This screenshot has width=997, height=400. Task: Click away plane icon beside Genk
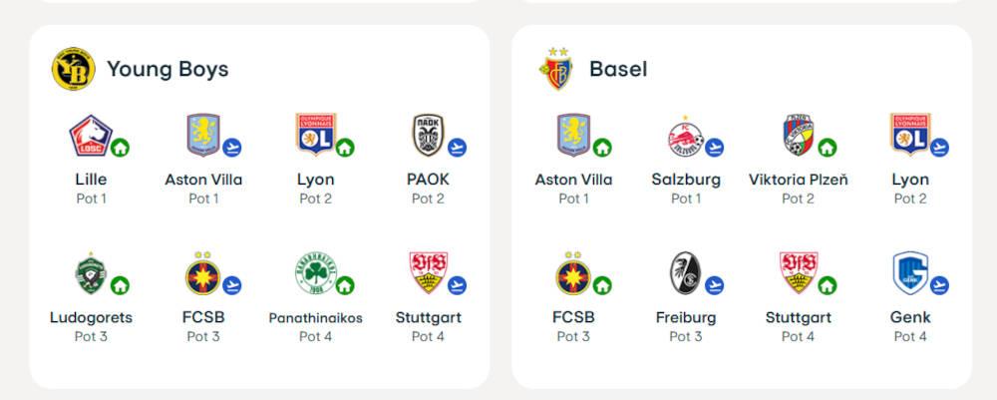939,285
